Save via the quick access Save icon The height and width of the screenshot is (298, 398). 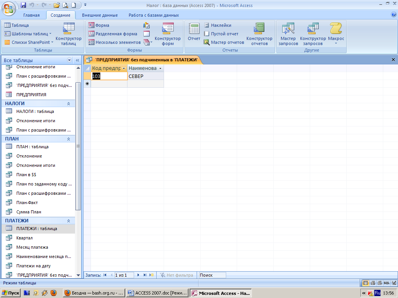tap(23, 5)
